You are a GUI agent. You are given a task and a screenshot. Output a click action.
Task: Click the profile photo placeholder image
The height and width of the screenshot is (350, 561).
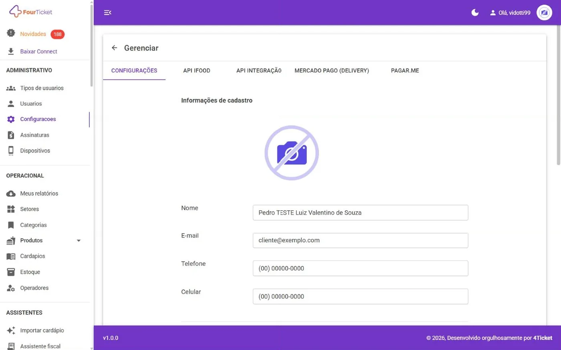point(292,153)
